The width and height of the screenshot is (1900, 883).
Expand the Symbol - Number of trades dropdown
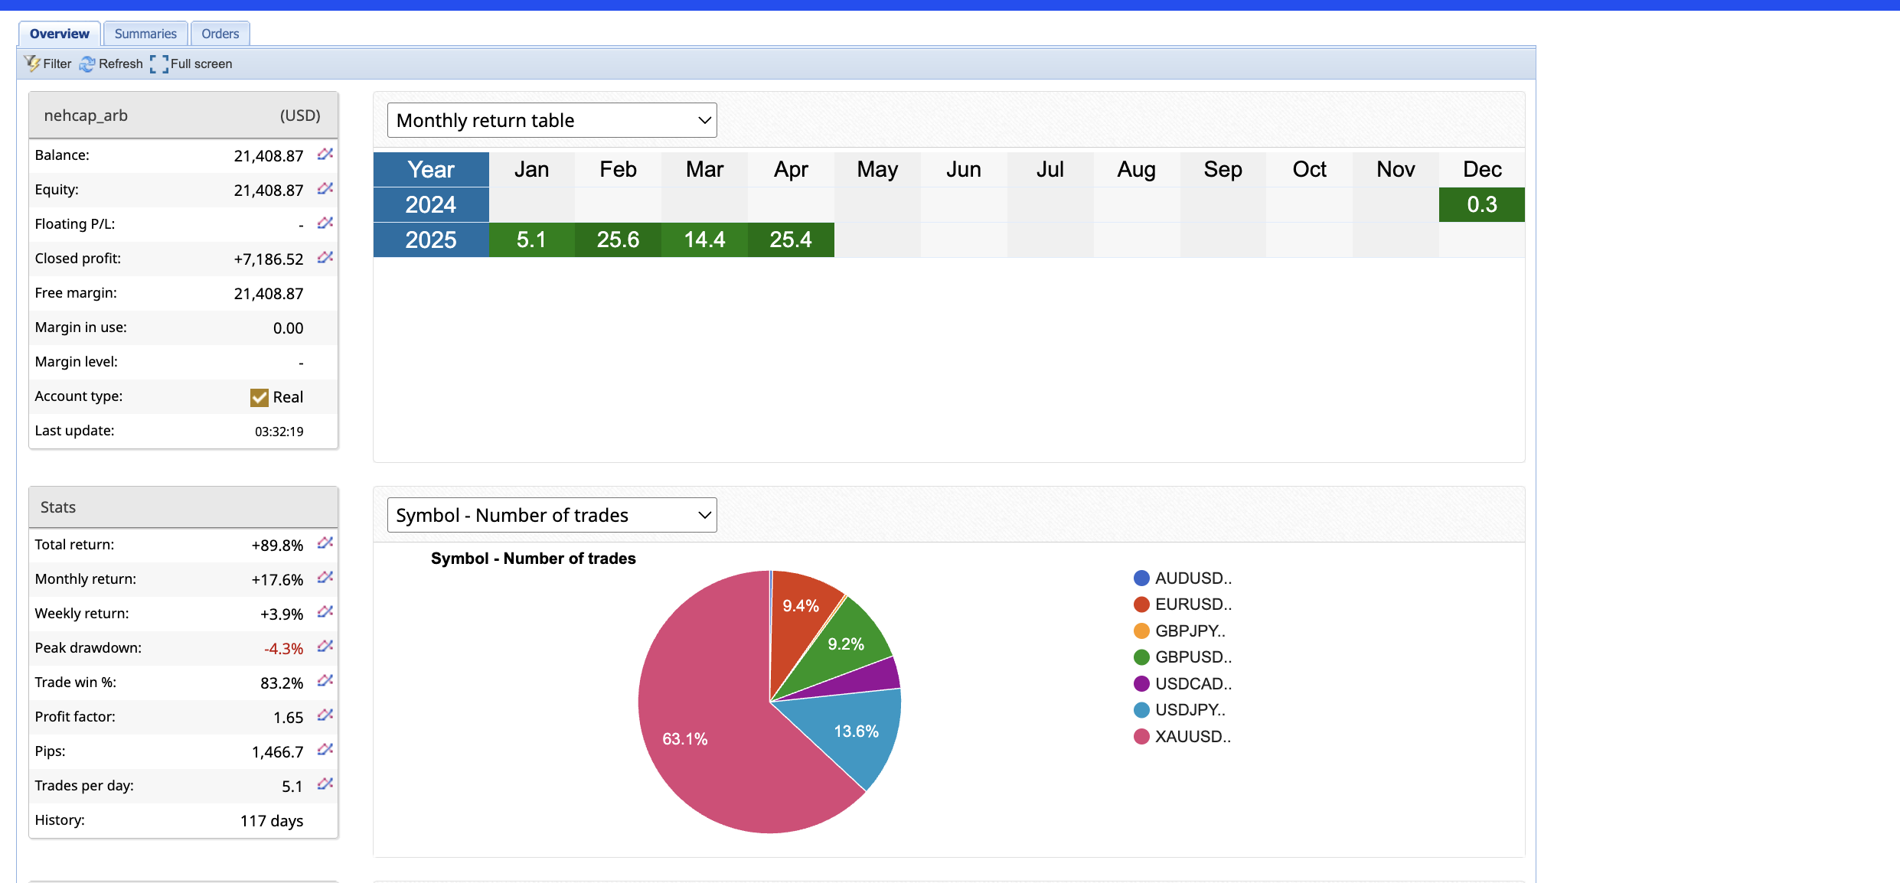pyautogui.click(x=551, y=515)
